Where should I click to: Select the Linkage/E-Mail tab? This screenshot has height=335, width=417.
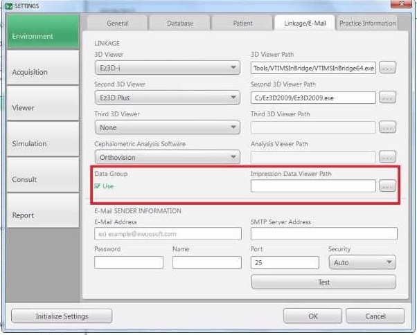click(305, 24)
